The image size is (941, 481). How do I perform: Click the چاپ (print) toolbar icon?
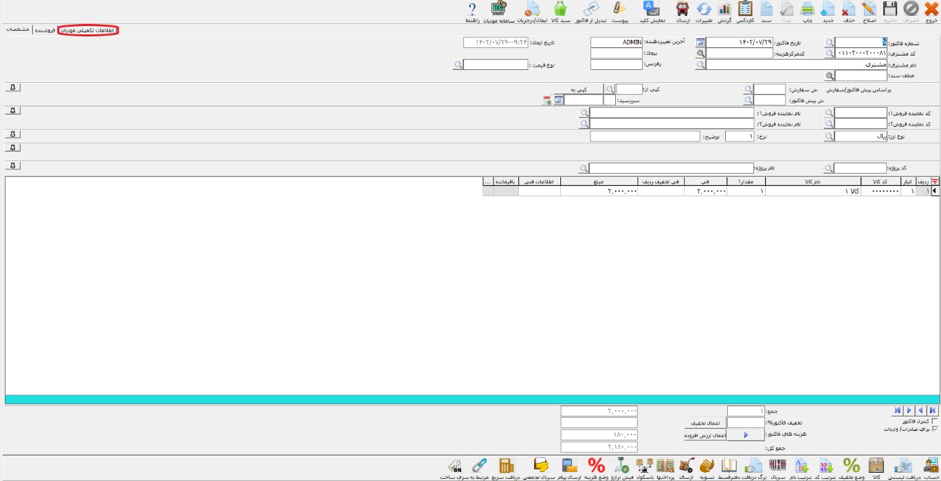[x=808, y=10]
